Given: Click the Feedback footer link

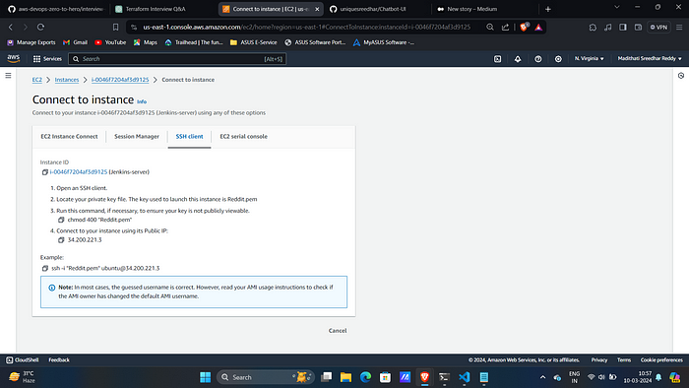Looking at the screenshot, I should pos(59,359).
